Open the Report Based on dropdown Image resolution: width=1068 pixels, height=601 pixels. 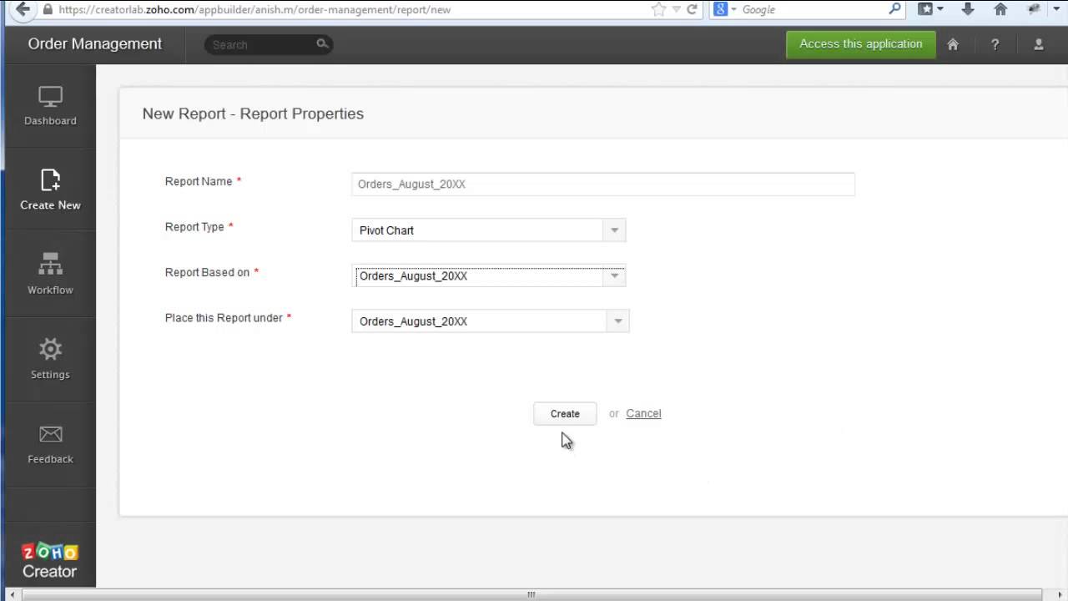pyautogui.click(x=488, y=276)
